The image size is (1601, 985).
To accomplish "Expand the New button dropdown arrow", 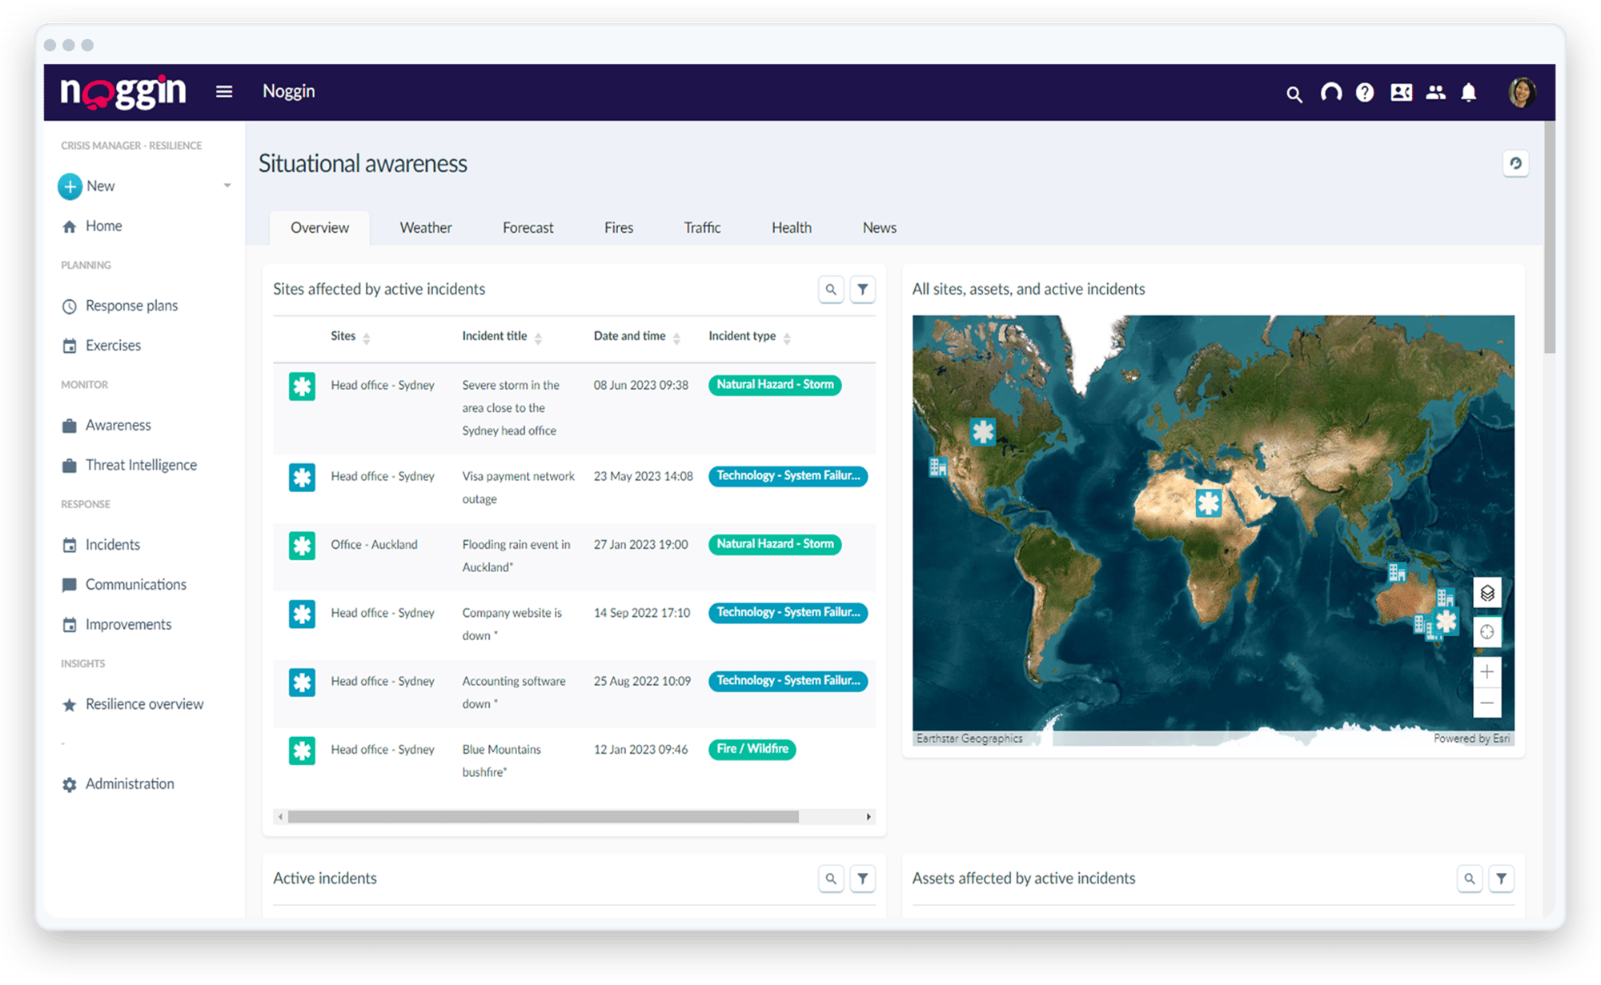I will click(228, 186).
